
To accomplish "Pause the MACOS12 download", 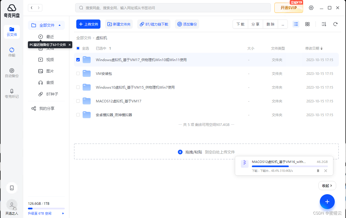I will point(318,171).
